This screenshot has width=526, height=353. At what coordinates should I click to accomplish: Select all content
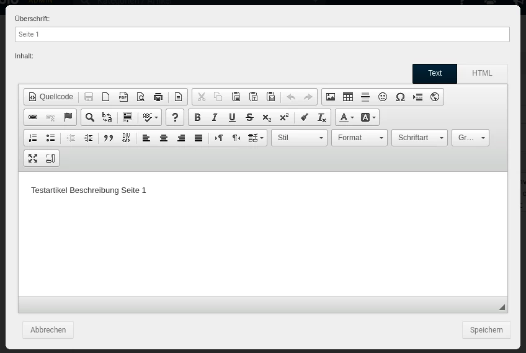pos(127,117)
